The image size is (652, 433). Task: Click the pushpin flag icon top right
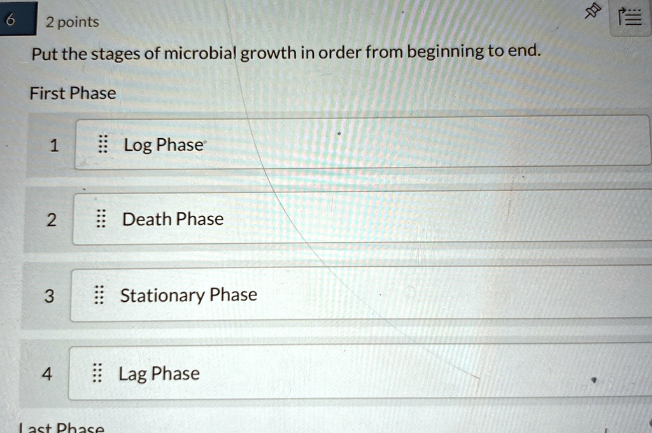coord(592,11)
